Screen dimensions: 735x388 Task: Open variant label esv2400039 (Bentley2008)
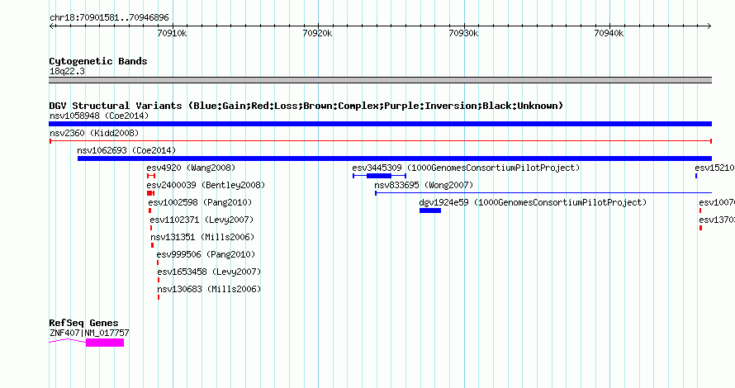point(206,185)
